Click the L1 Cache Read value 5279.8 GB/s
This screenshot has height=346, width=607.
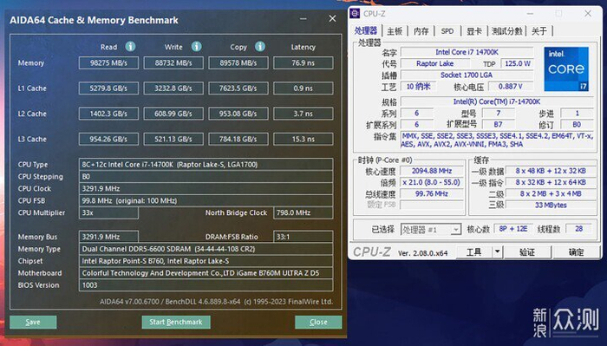point(108,88)
